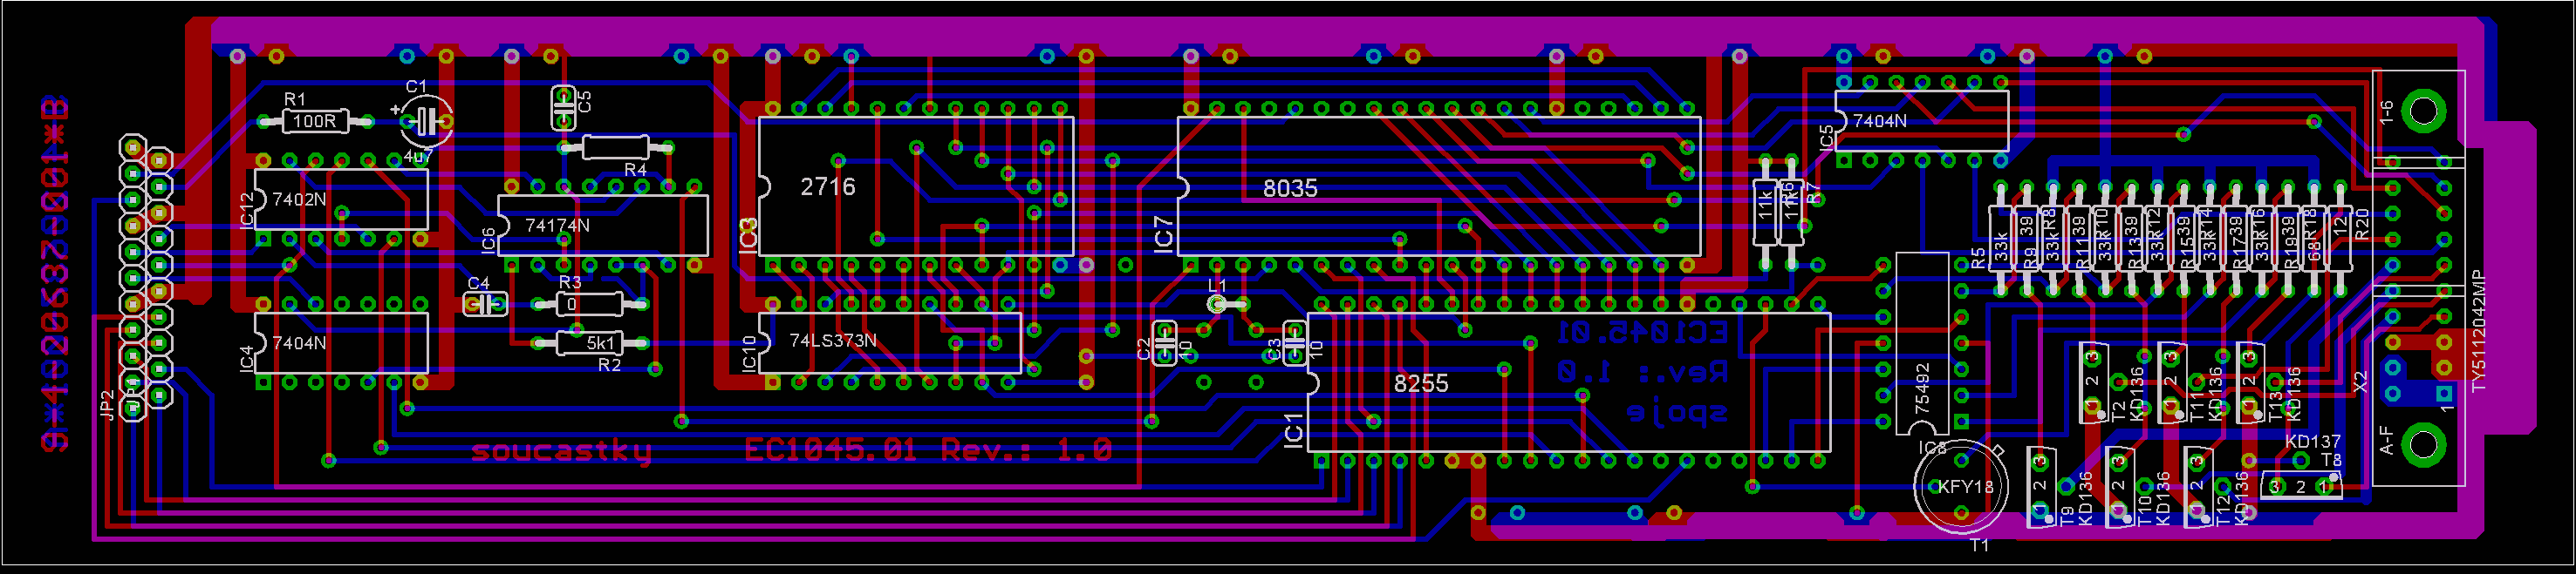Viewport: 2576px width, 574px height.
Task: Select capacitor C4 near resistor R3
Action: [485, 303]
